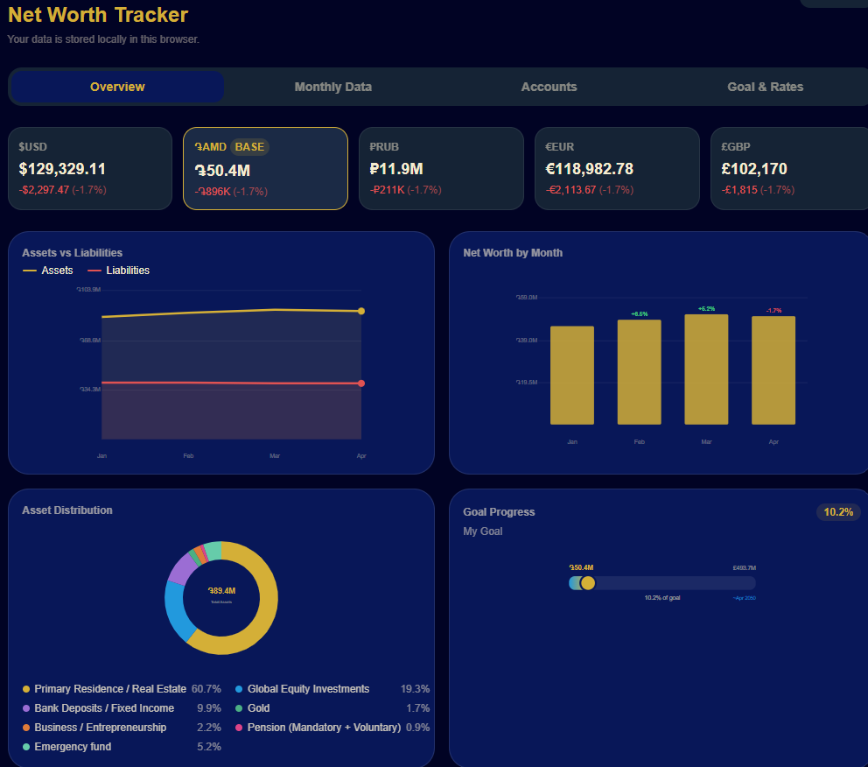This screenshot has height=767, width=868.
Task: Click the gold Primary Residence legend dot
Action: [x=26, y=689]
